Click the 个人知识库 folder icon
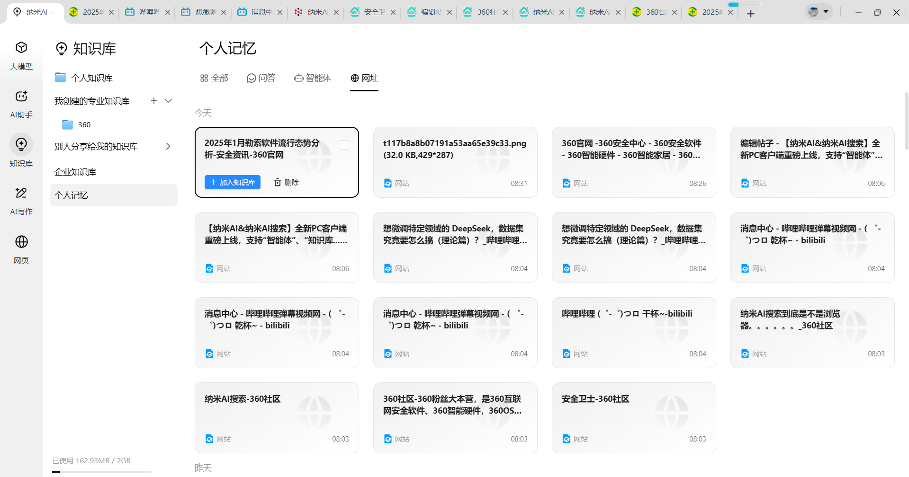This screenshot has height=477, width=909. pos(60,77)
